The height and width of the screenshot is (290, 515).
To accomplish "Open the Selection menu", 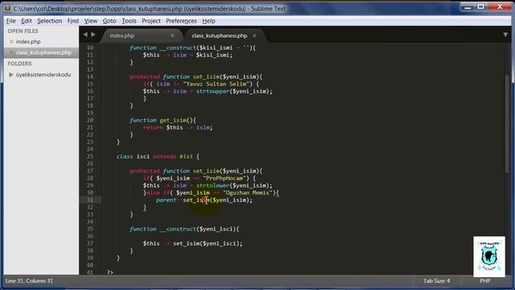I will pos(50,21).
